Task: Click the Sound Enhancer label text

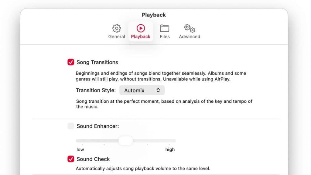Action: click(x=98, y=126)
